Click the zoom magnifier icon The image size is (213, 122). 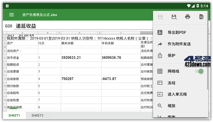tap(160, 106)
